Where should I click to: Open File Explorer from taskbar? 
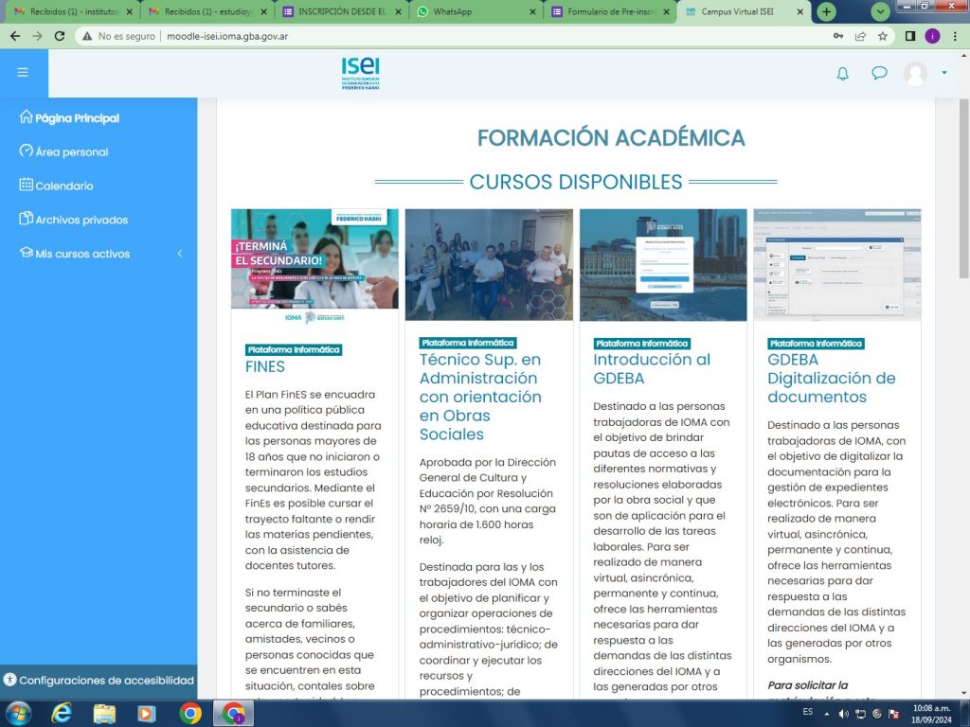[x=104, y=714]
